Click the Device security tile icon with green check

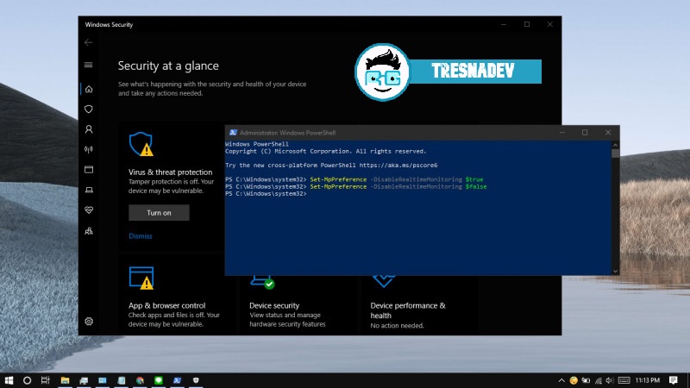pyautogui.click(x=263, y=282)
